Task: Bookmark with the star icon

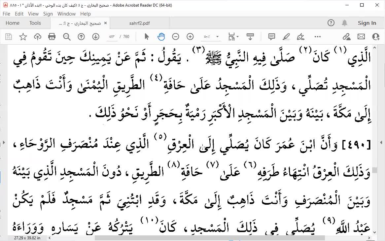Action: (23, 37)
